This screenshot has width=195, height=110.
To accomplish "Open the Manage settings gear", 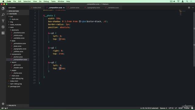I will point(3,104).
